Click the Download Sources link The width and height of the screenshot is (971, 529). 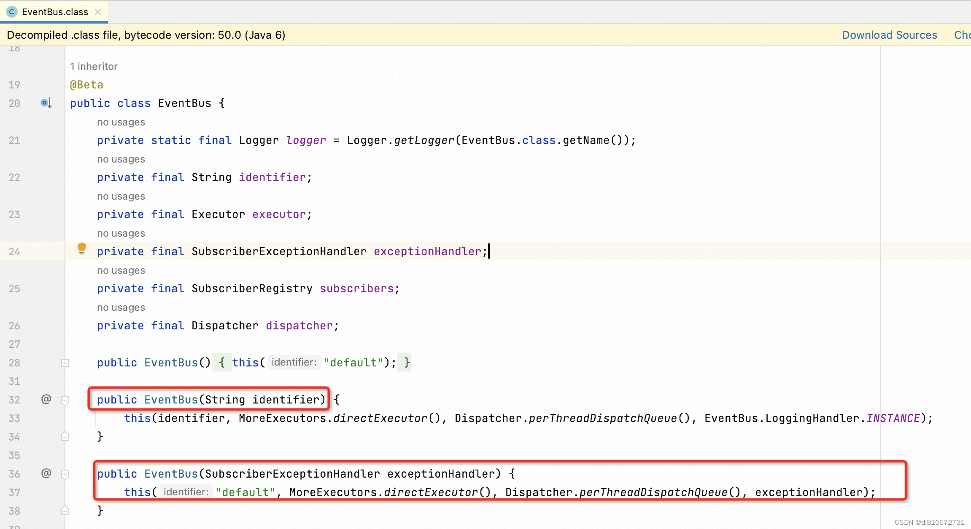click(889, 35)
